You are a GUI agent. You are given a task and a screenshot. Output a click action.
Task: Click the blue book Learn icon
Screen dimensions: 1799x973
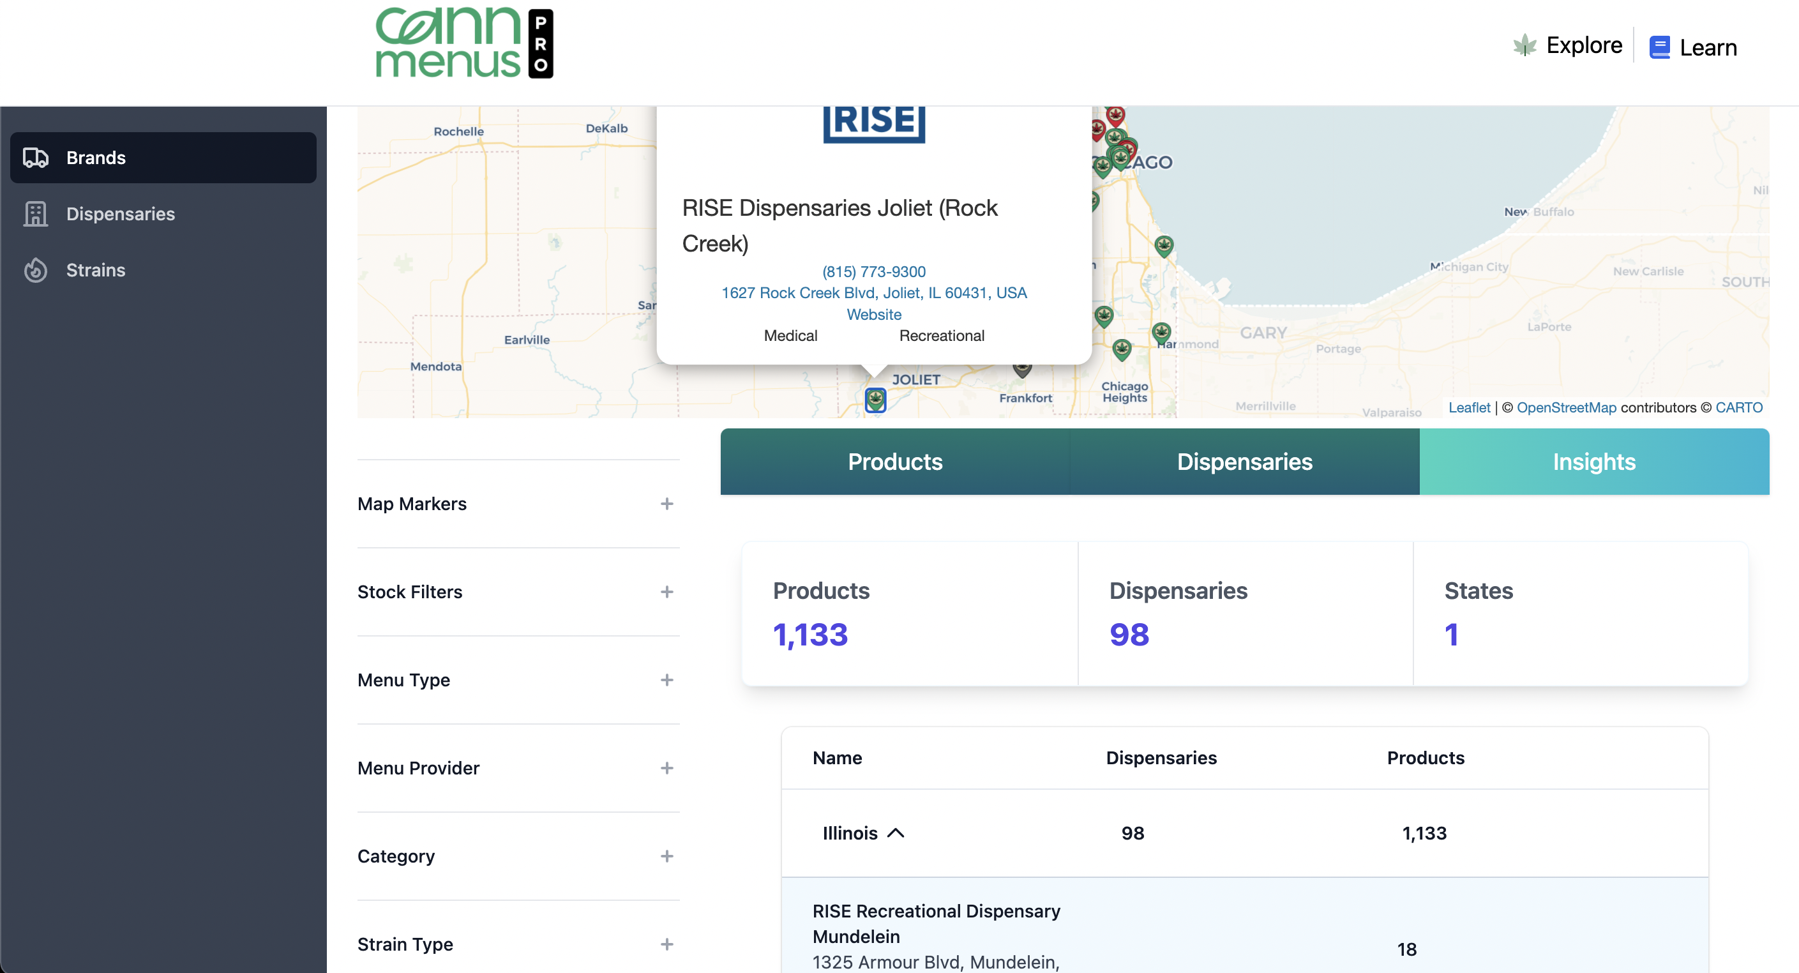(x=1659, y=47)
